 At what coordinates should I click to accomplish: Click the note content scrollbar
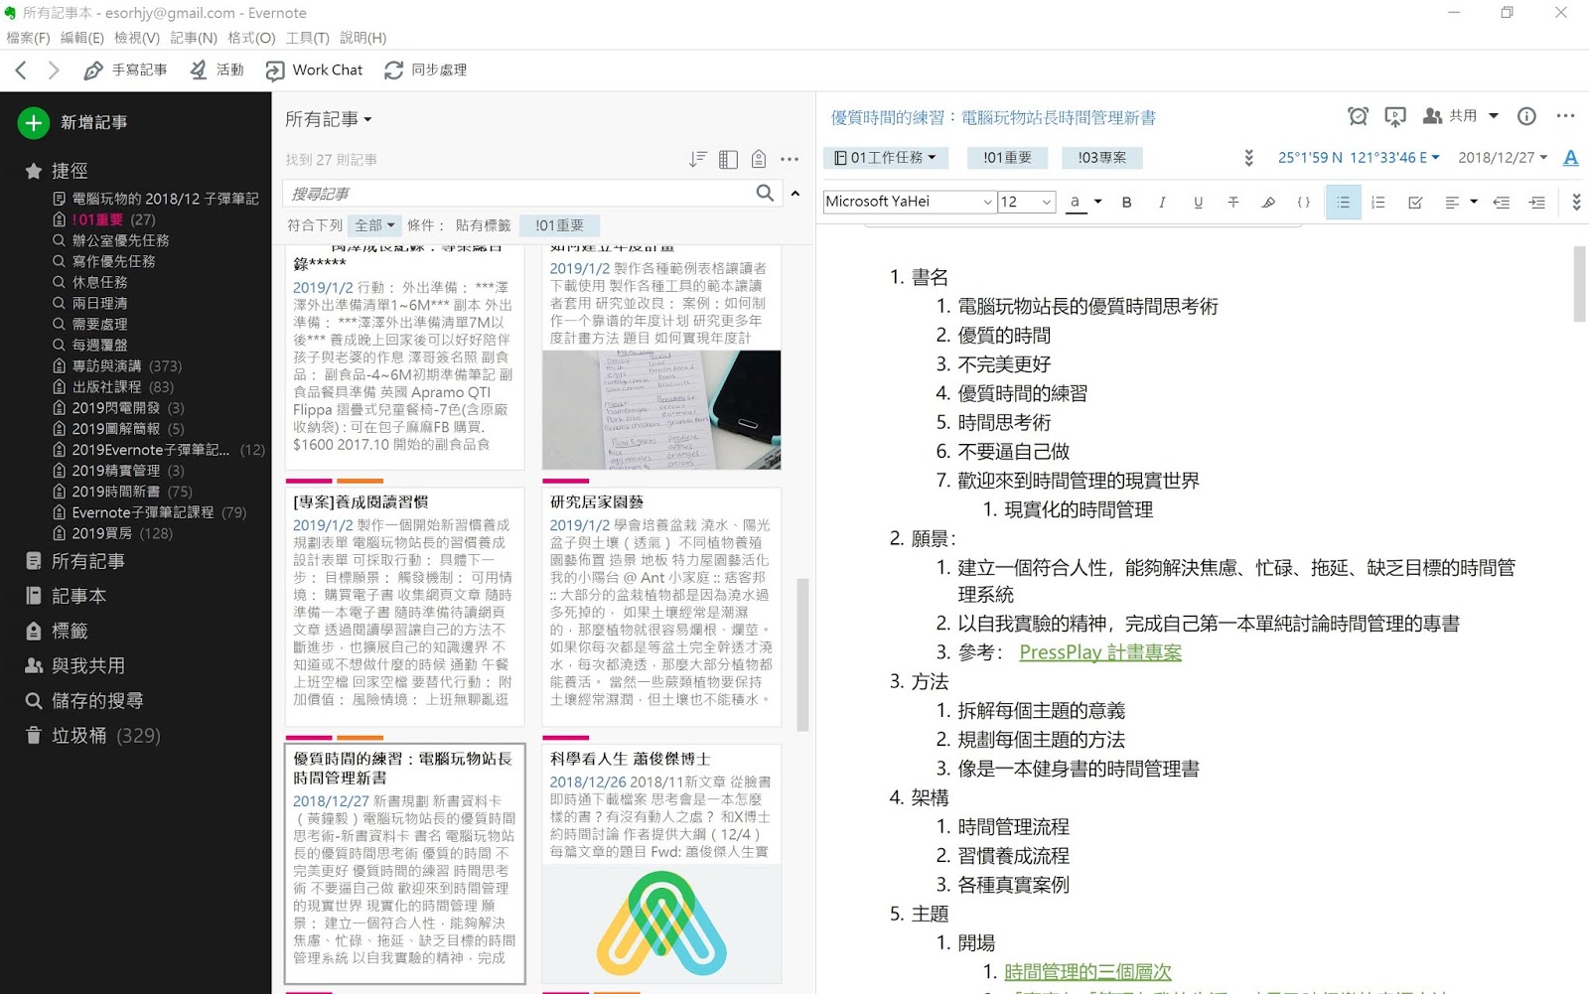(1579, 285)
